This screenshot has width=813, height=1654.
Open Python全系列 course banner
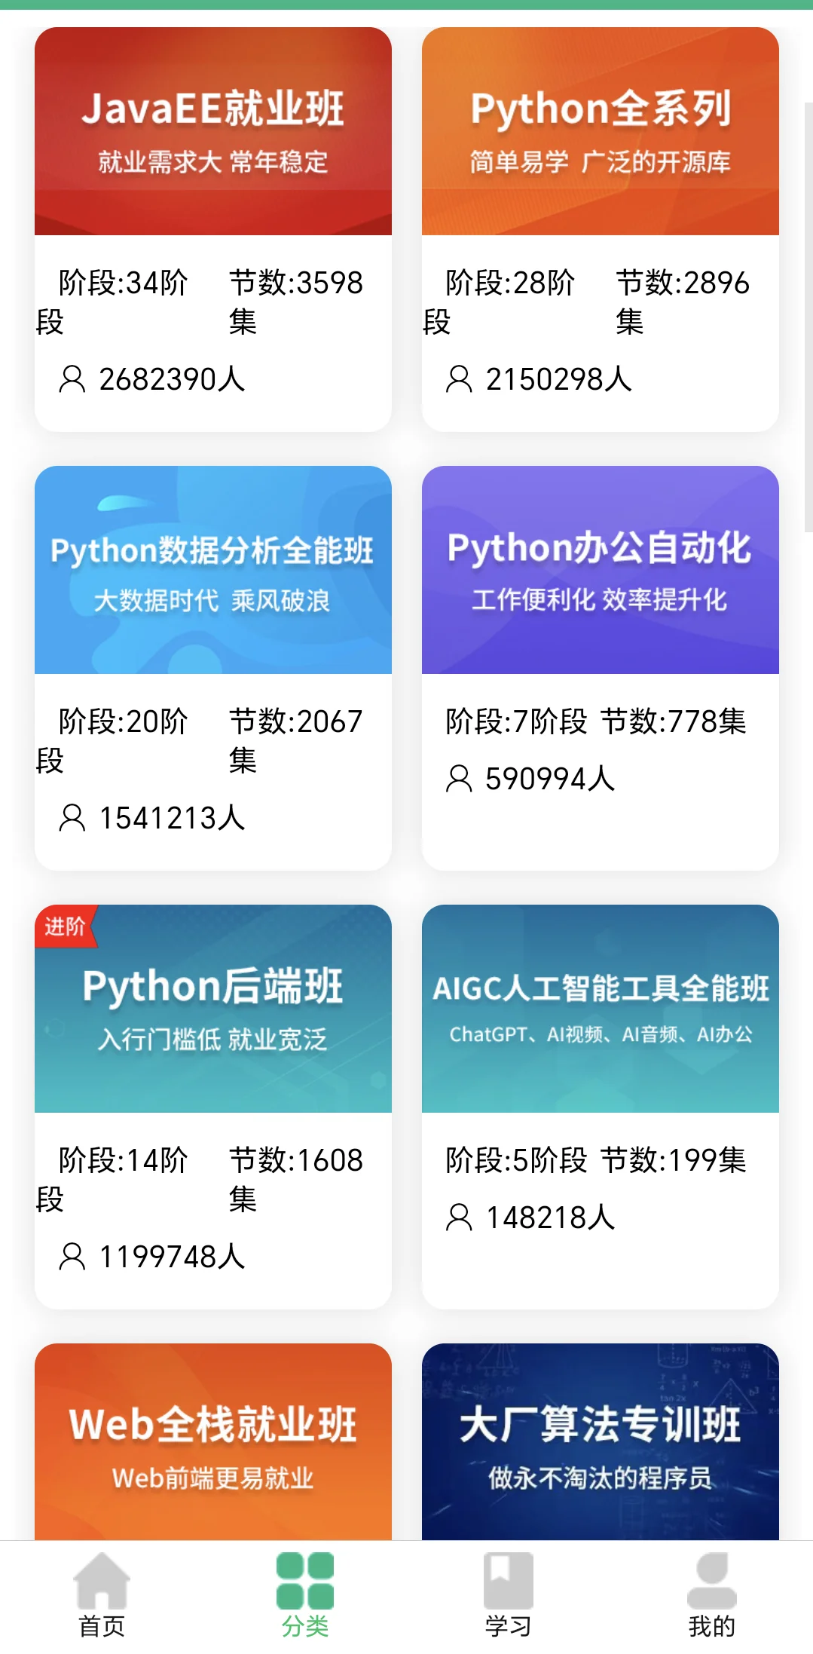click(601, 131)
